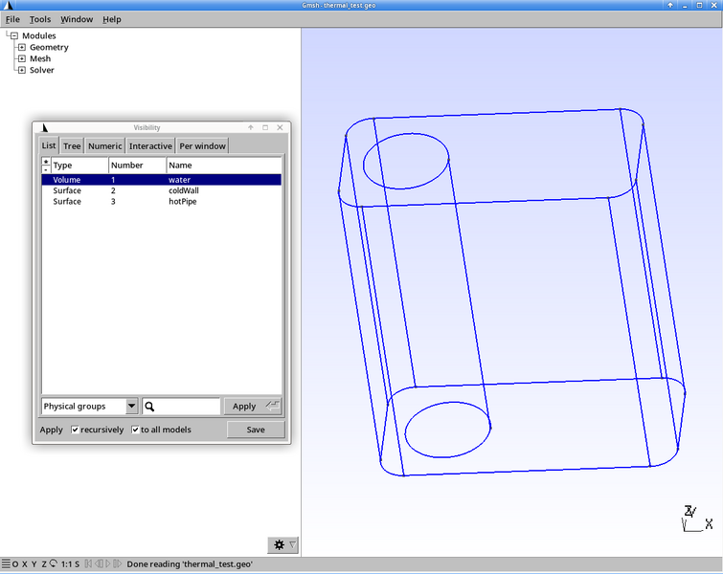Open the dropdown arrow beside the gear icon

click(x=293, y=545)
